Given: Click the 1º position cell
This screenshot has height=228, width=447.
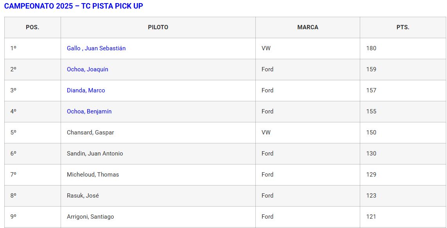Looking at the screenshot, I should 13,48.
